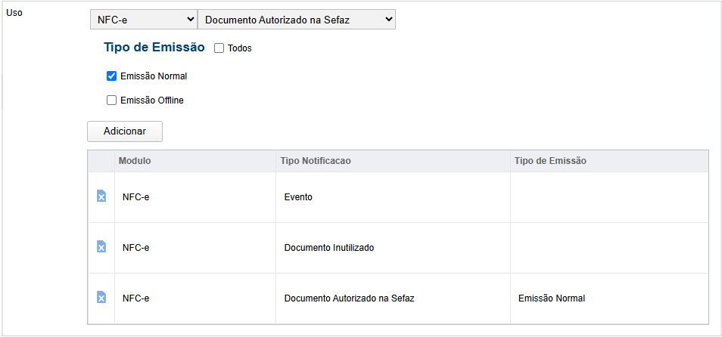The image size is (722, 337).
Task: Select the Evento cell in the table
Action: [298, 197]
